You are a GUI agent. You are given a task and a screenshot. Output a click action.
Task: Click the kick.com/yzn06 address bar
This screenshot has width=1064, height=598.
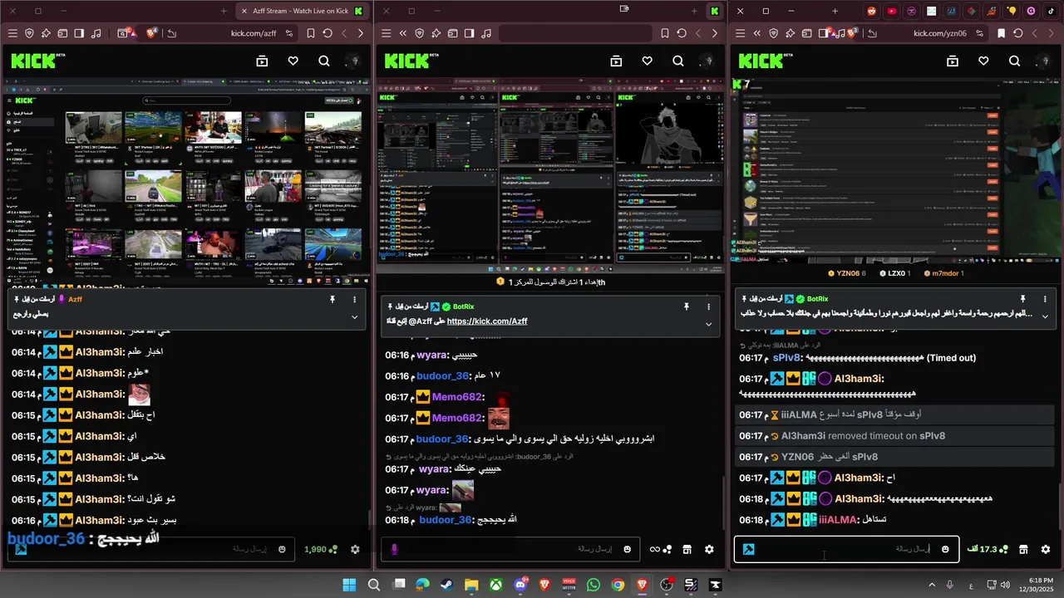(x=940, y=33)
